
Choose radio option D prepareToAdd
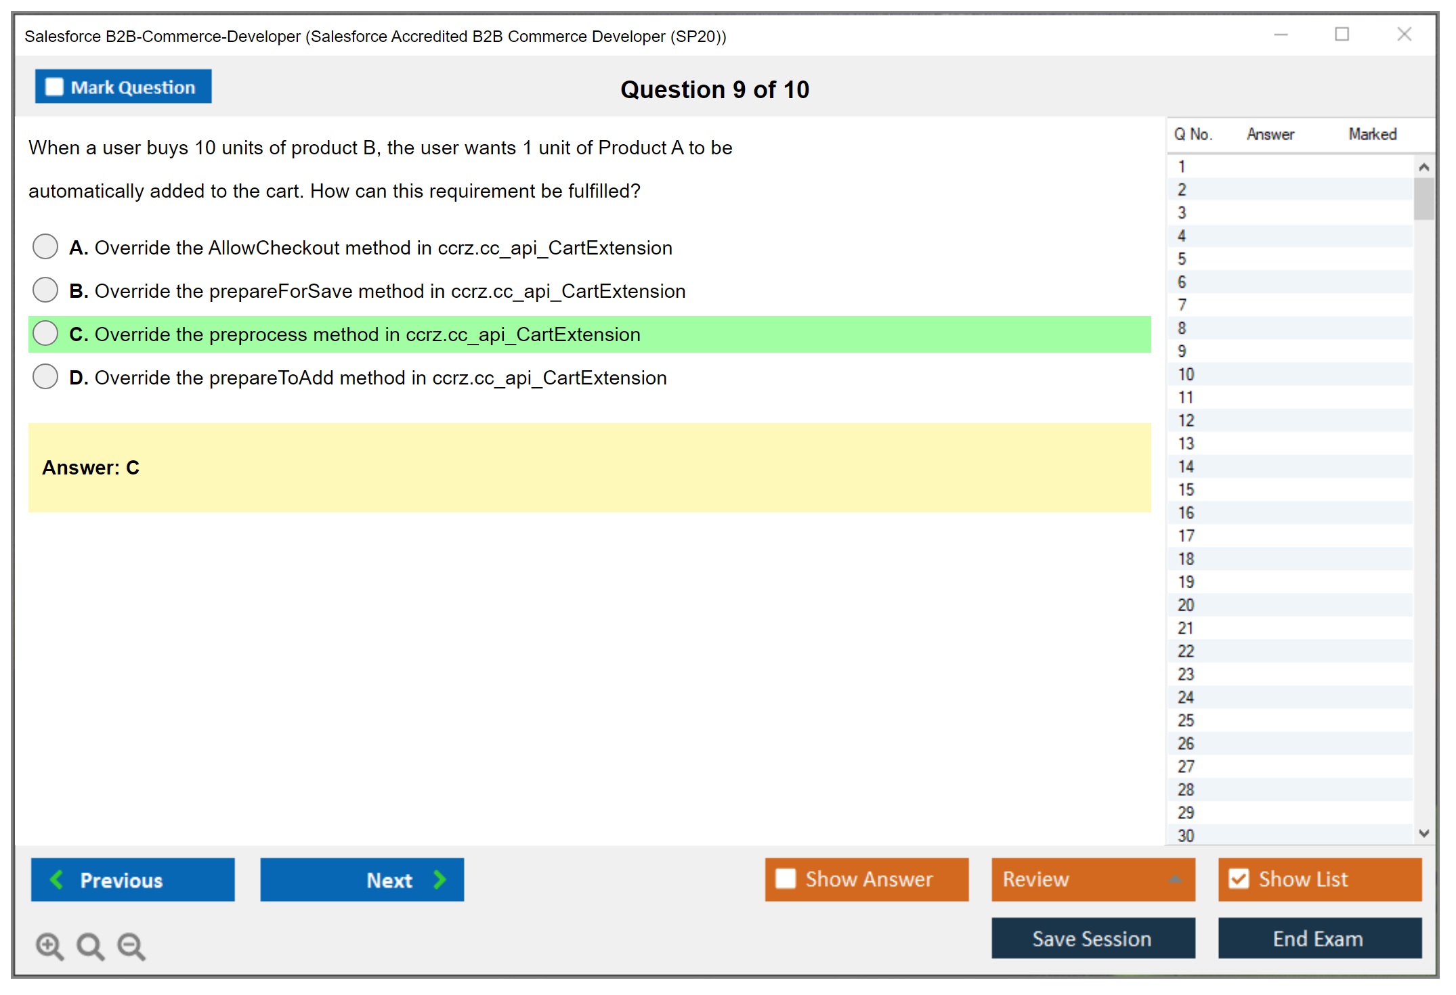[45, 377]
